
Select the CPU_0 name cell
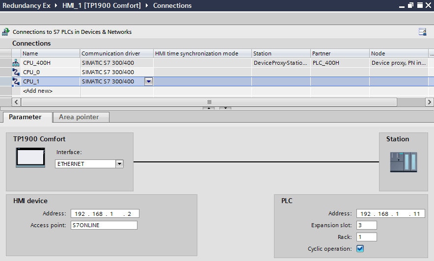[x=51, y=72]
